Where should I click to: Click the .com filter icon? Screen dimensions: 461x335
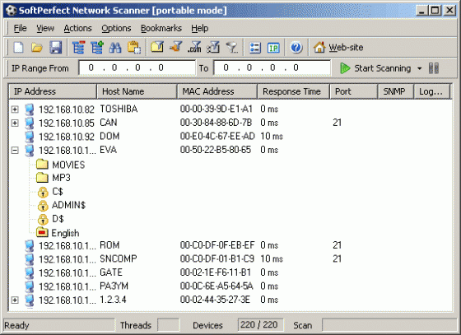(194, 47)
